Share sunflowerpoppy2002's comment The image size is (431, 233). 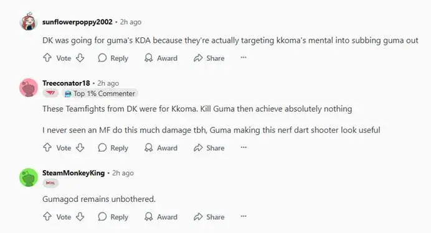(x=209, y=58)
